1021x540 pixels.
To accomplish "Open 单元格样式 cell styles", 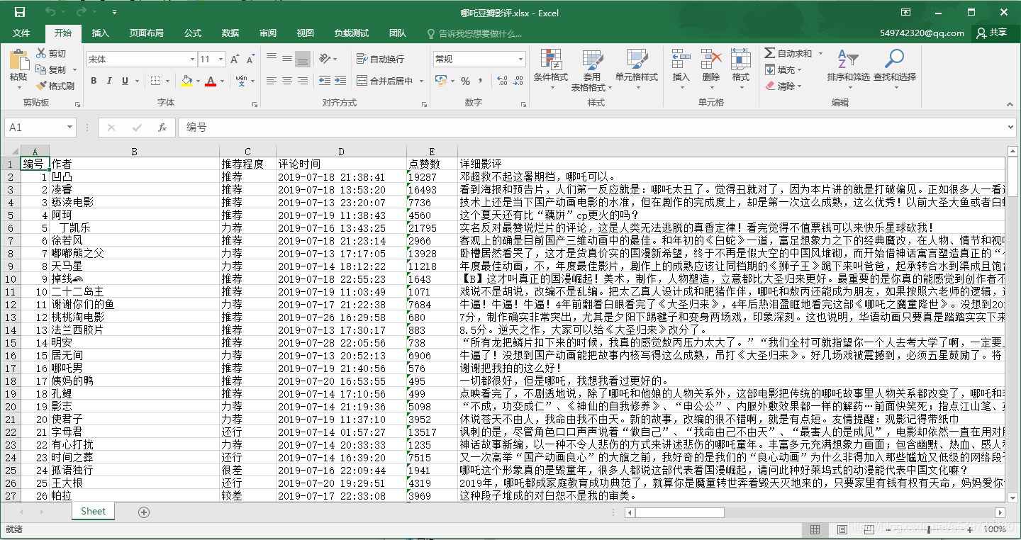I will pos(636,69).
